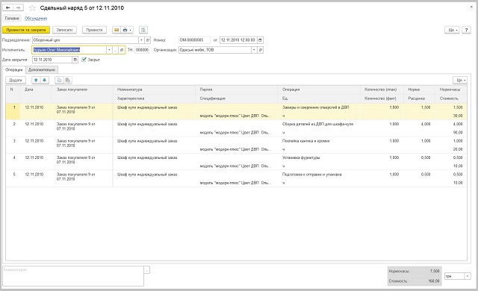The width and height of the screenshot is (478, 291).
Task: Click the Додати button above the table
Action: click(x=16, y=80)
